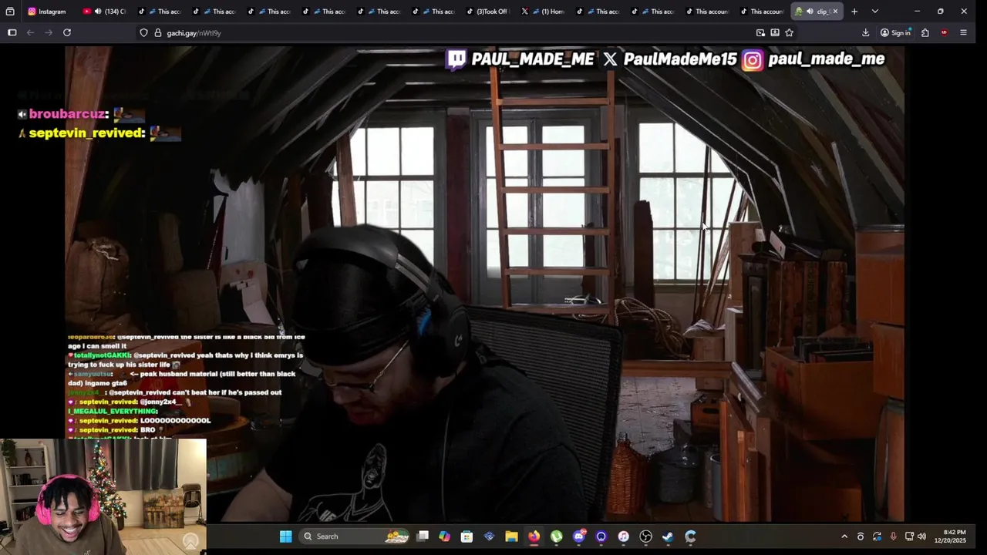The width and height of the screenshot is (987, 555).
Task: Open OBS Studio from the taskbar
Action: tap(646, 536)
